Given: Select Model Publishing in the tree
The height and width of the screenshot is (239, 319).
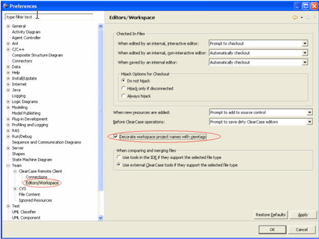Looking at the screenshot, I should tap(26, 113).
